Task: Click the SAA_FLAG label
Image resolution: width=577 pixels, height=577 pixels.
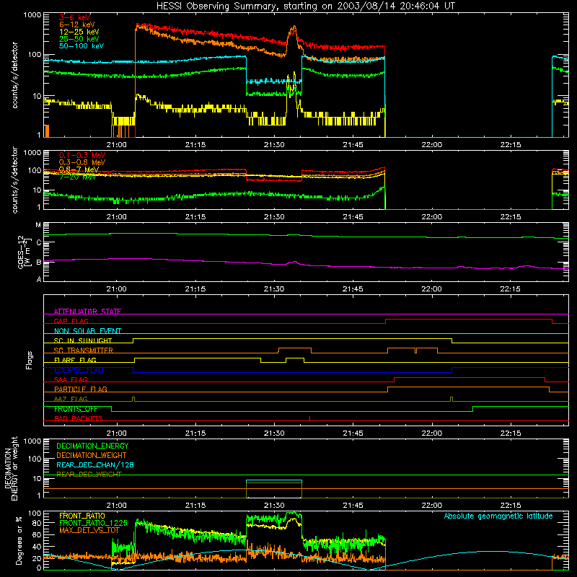Action: pos(71,379)
